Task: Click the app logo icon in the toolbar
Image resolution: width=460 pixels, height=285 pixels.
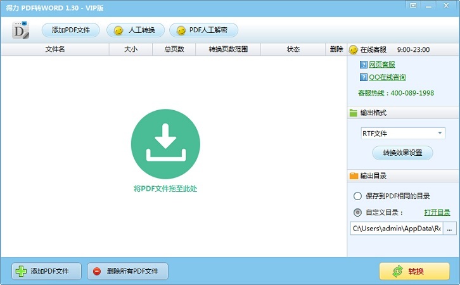Action: point(21,30)
